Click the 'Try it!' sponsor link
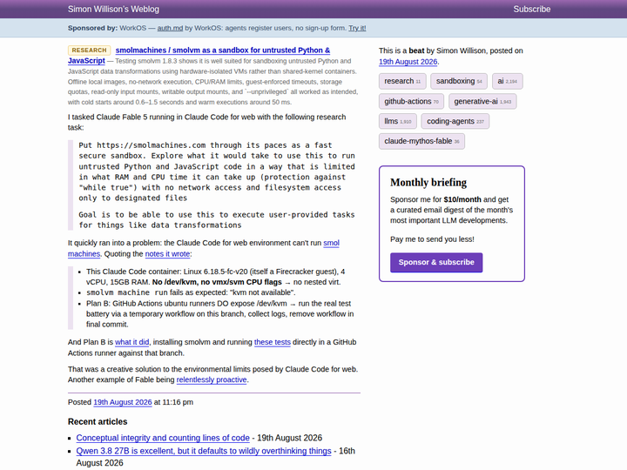This screenshot has height=470, width=627. pos(357,28)
